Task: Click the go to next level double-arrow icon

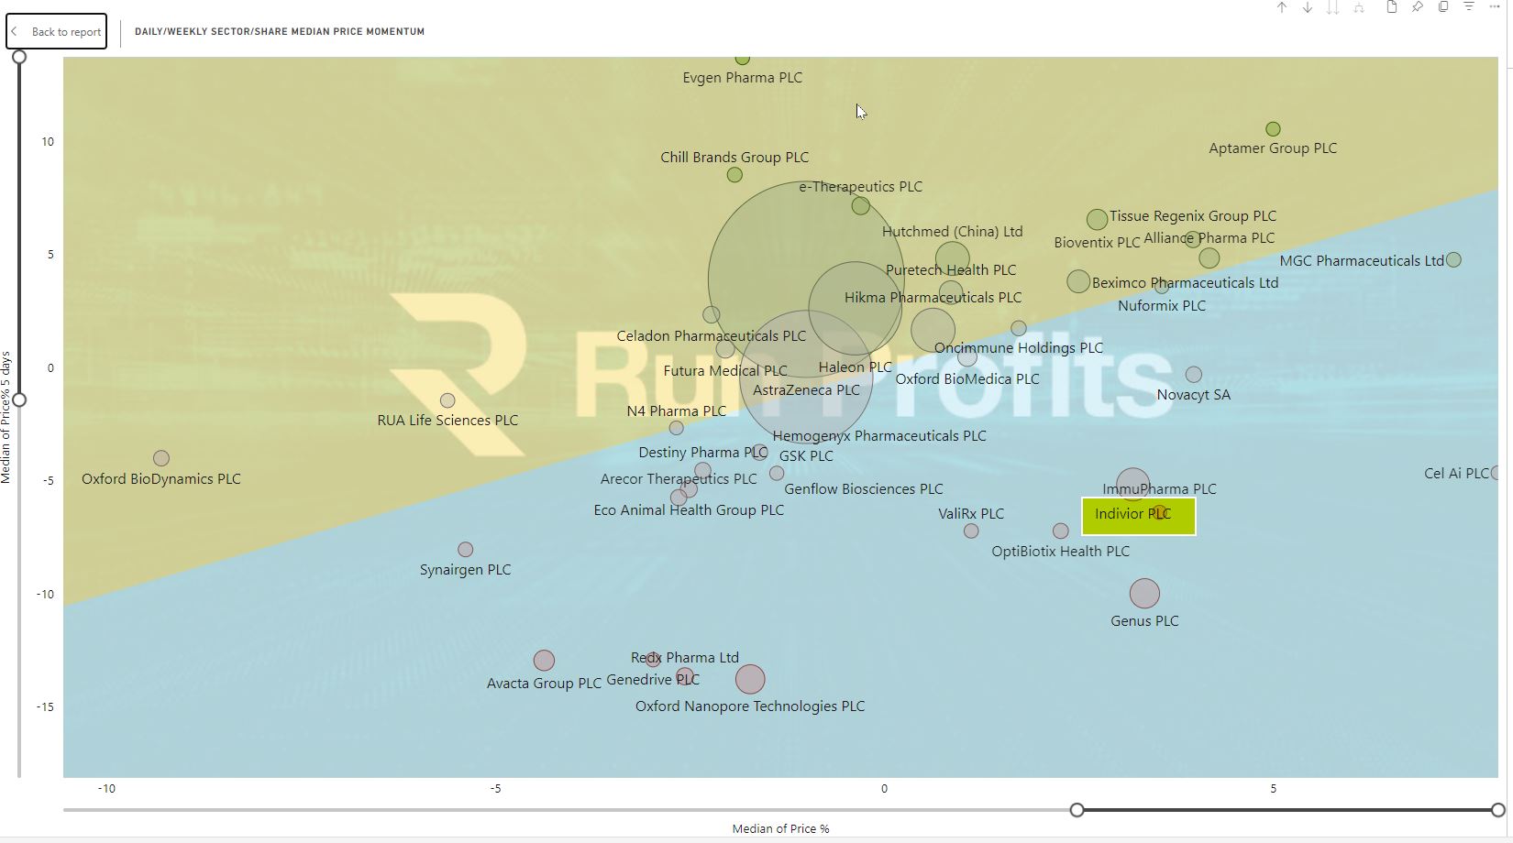Action: [1333, 7]
